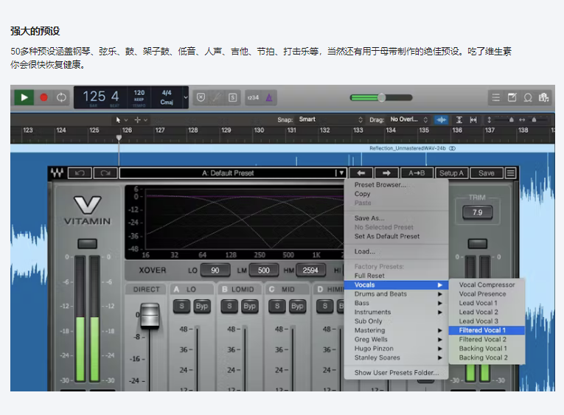Click the horizontal auto zoom icon
The height and width of the screenshot is (415, 564).
click(x=473, y=119)
